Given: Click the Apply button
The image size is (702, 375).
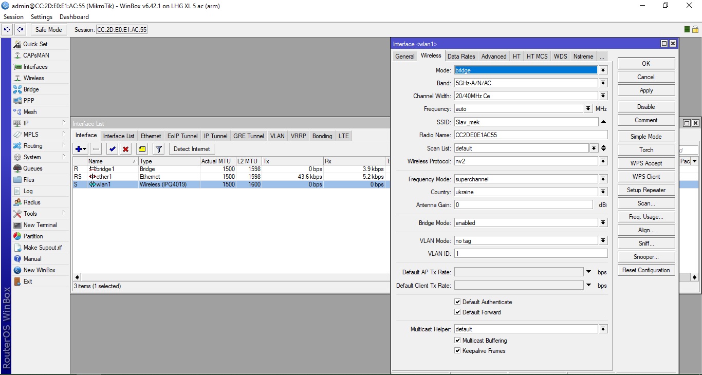Looking at the screenshot, I should (646, 90).
